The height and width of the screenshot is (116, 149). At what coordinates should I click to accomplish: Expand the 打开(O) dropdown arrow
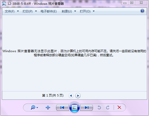94,11
